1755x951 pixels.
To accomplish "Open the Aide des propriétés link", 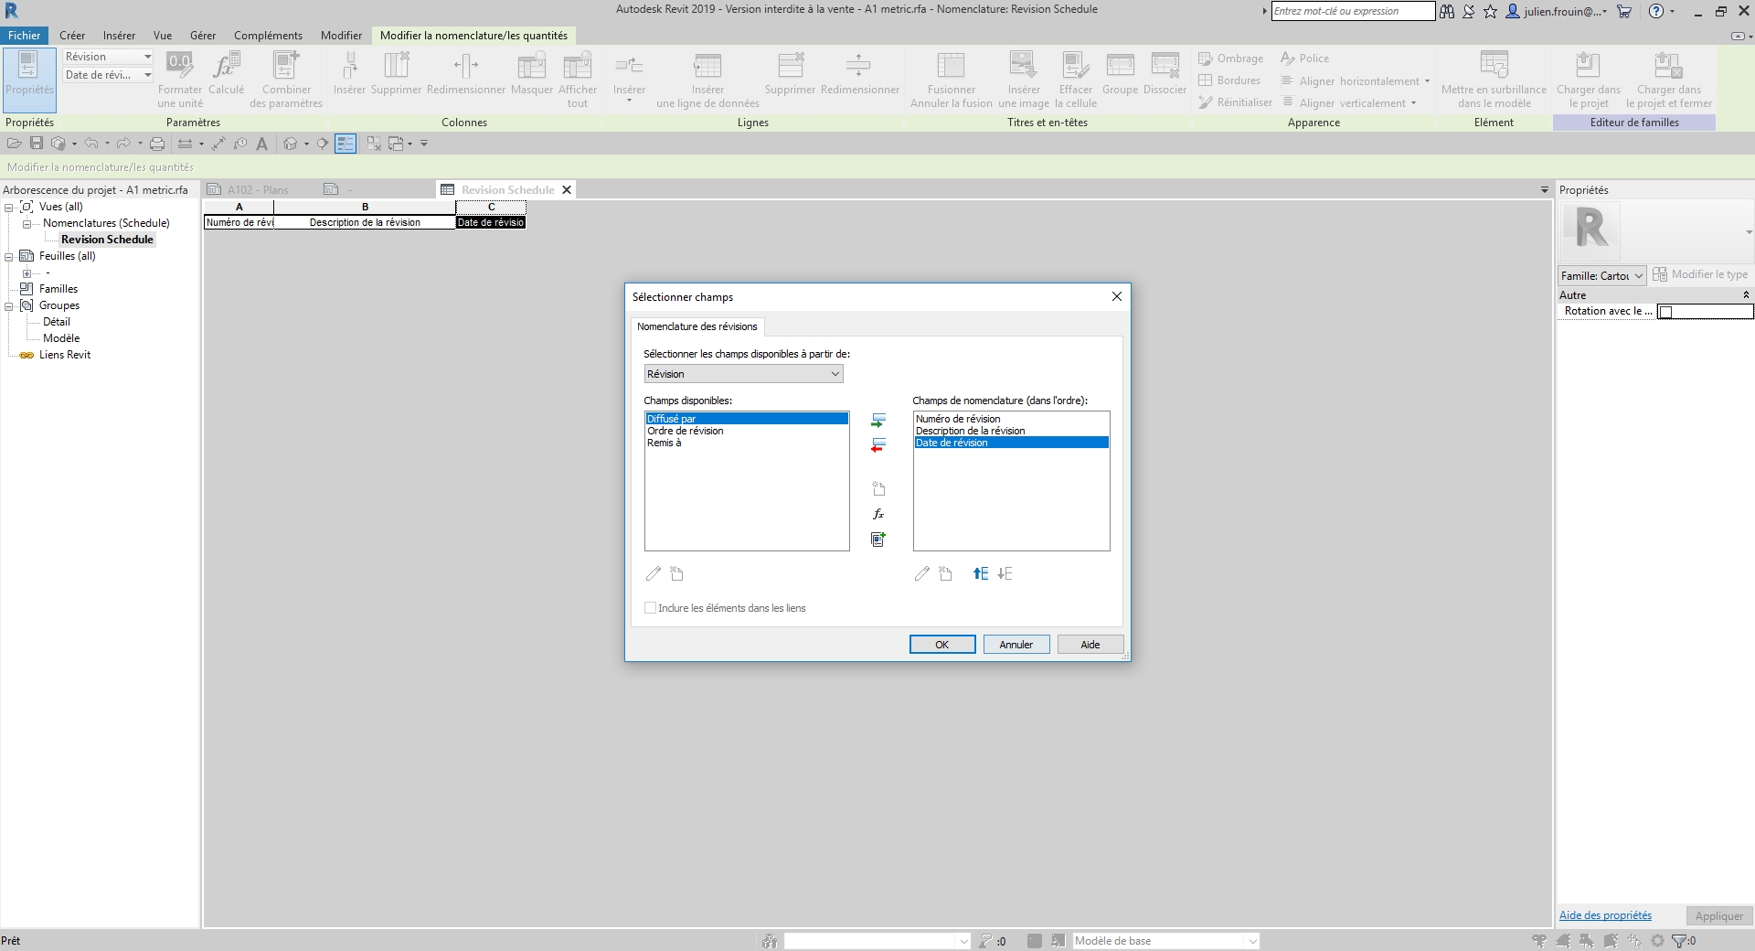I will tap(1605, 915).
